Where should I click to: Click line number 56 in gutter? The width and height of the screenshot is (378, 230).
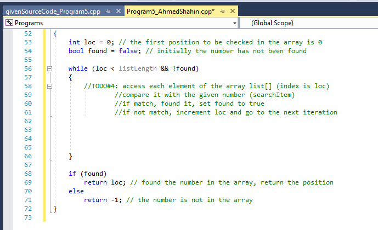[28, 68]
